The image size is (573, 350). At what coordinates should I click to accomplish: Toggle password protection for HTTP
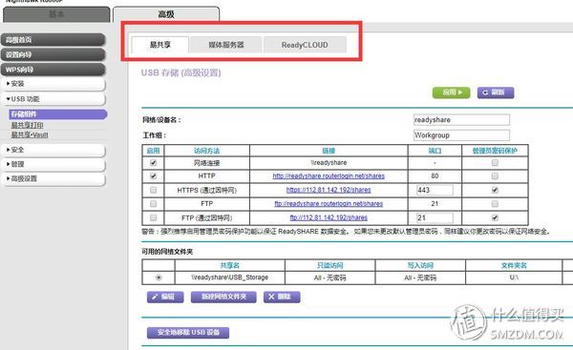(x=495, y=176)
